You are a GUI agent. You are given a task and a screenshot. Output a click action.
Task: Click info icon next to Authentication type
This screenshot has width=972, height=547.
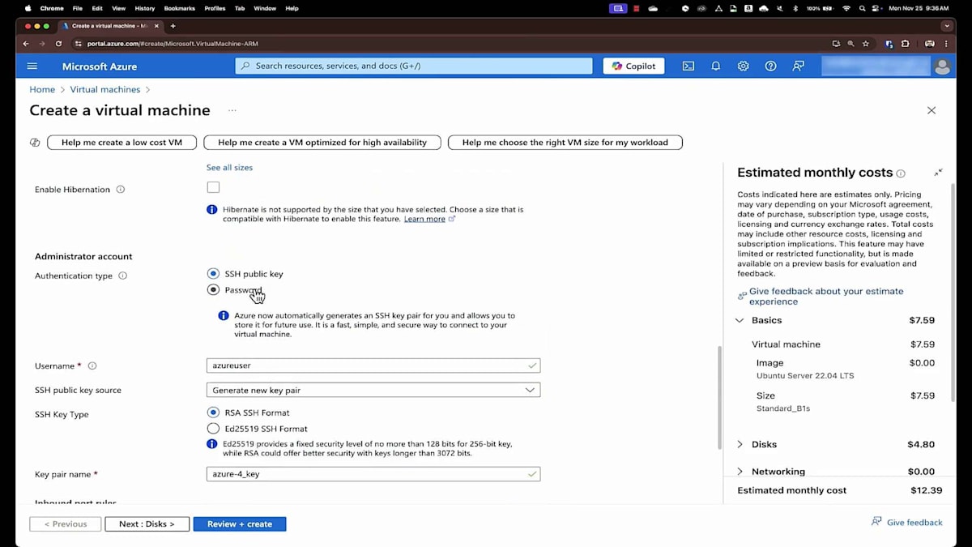[x=123, y=276]
